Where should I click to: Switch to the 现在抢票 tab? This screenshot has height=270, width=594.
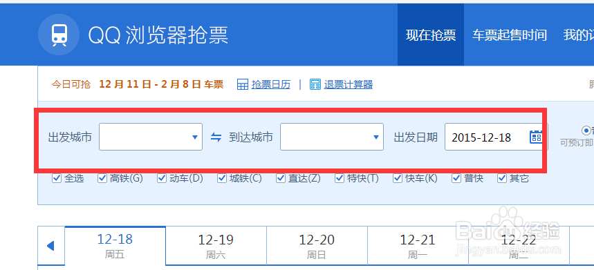tap(431, 35)
